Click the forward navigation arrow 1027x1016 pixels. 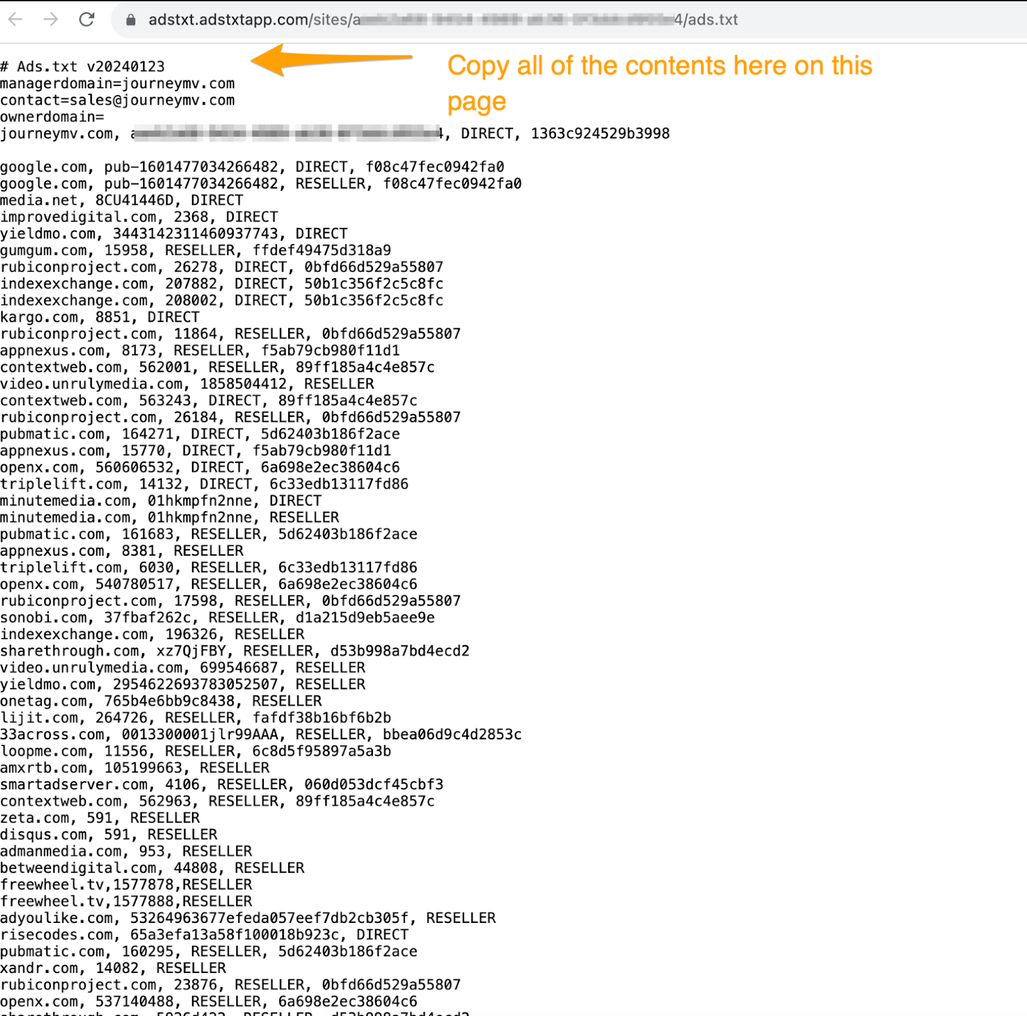pyautogui.click(x=52, y=19)
